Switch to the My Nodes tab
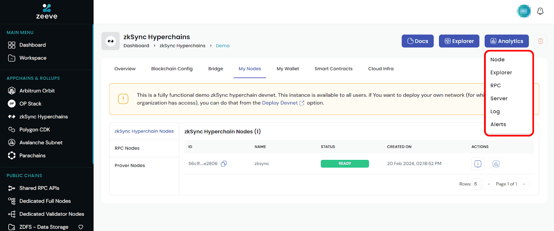This screenshot has width=554, height=231. point(250,69)
